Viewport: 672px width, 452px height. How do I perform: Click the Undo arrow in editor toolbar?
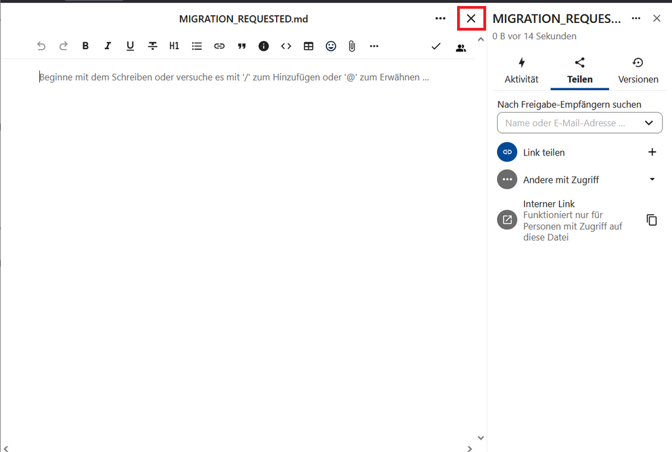coord(41,46)
